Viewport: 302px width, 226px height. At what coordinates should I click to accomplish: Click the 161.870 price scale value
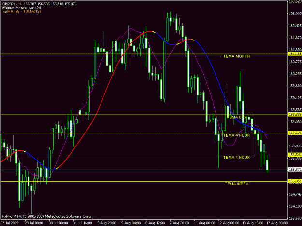tap(295, 38)
